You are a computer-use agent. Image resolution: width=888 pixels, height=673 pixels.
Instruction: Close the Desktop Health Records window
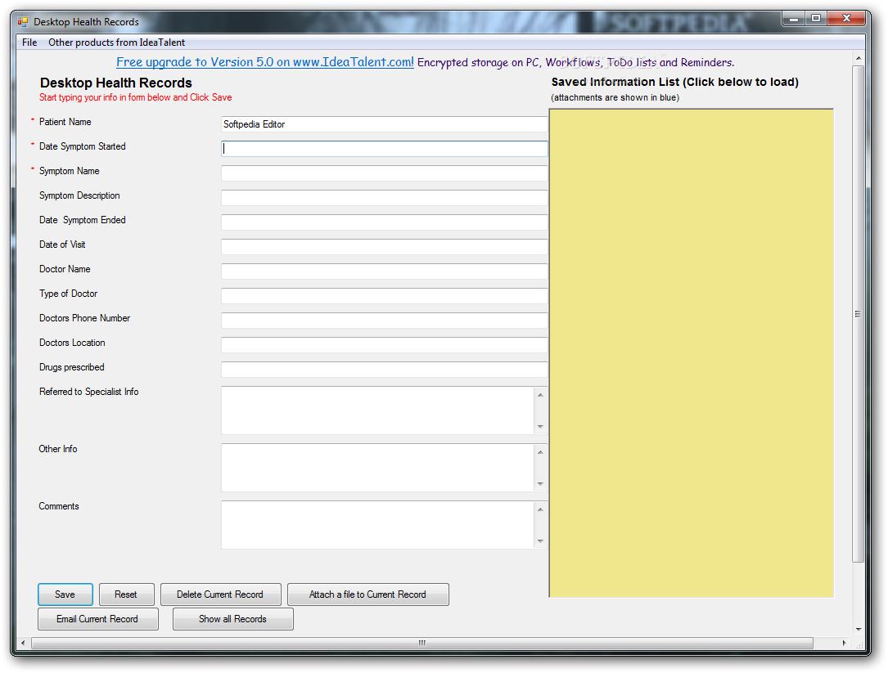pos(846,19)
